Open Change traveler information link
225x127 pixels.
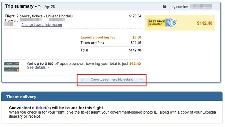pos(41,25)
